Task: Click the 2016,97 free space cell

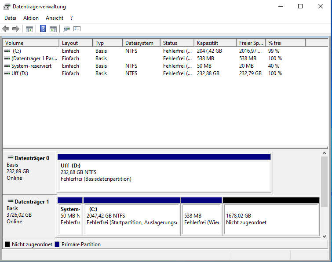Action: click(x=250, y=51)
